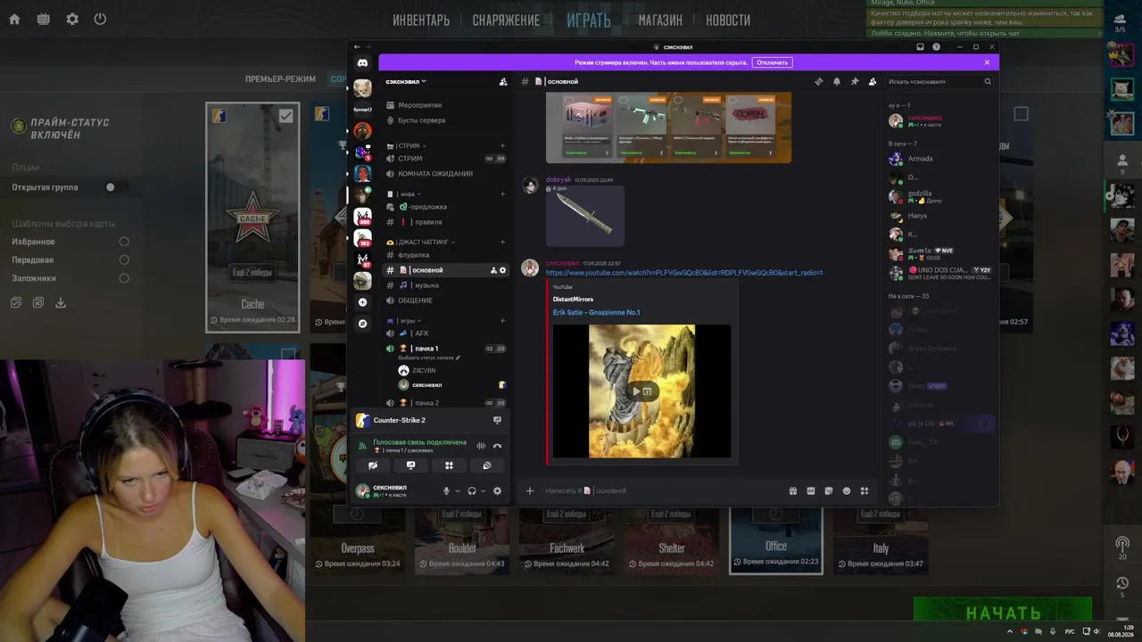Toggle Открытая группа switch

[x=117, y=187]
